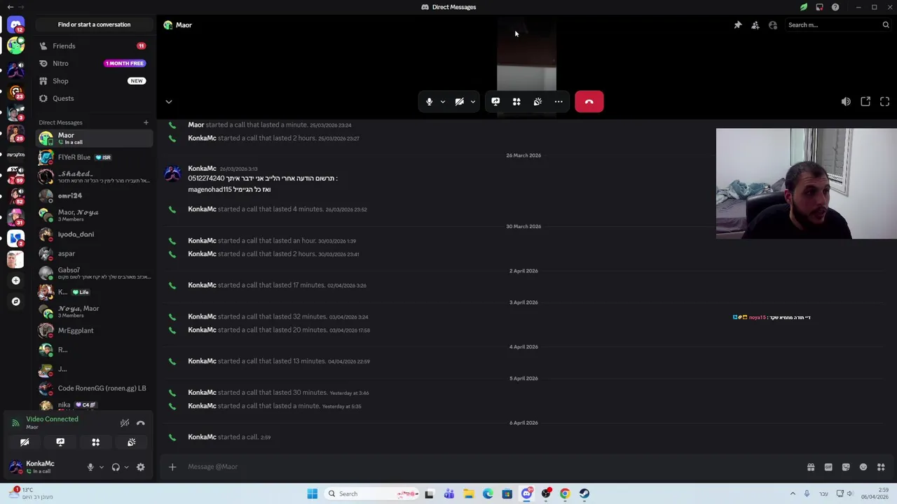Attach file with plus button
897x504 pixels.
[172, 467]
